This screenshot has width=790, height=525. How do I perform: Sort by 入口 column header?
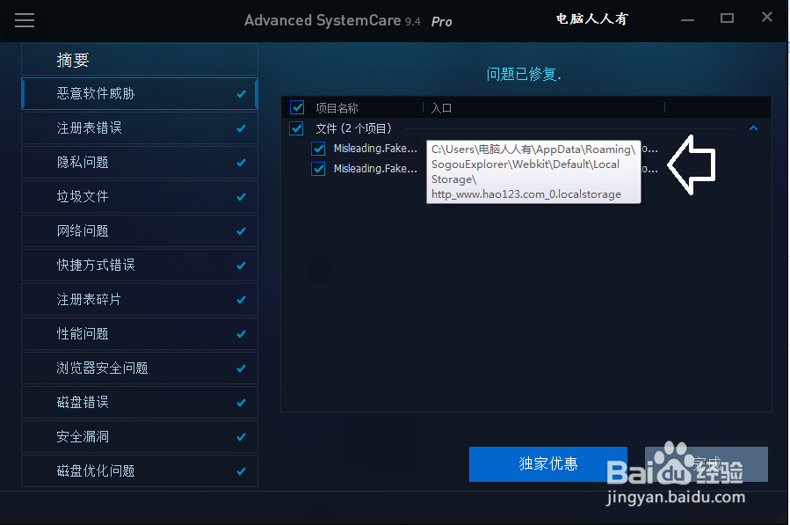(441, 108)
